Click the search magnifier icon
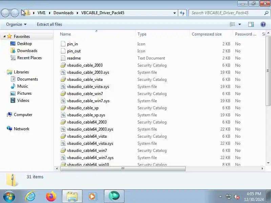 pyautogui.click(x=266, y=13)
